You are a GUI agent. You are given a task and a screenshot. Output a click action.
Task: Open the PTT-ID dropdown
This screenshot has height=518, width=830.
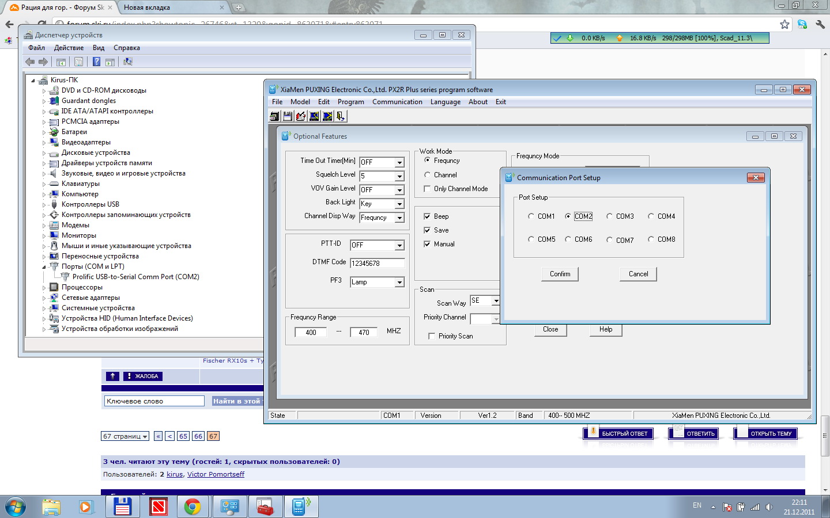point(399,245)
